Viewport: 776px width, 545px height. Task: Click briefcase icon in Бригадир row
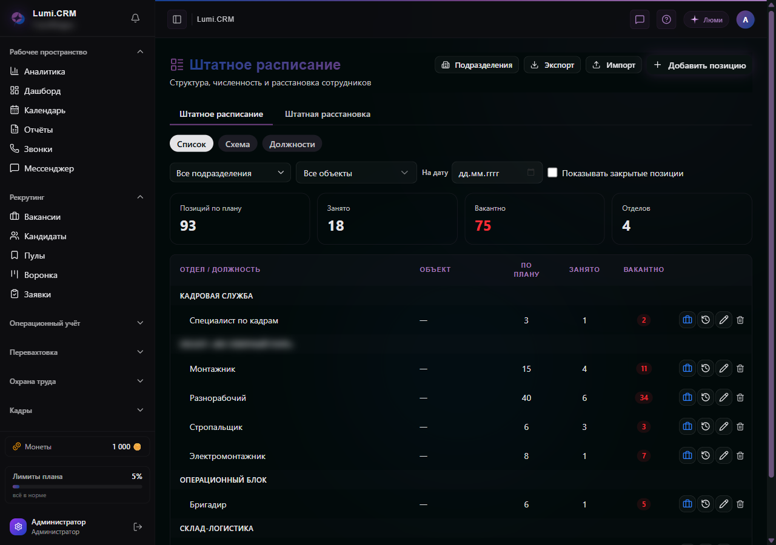click(687, 504)
